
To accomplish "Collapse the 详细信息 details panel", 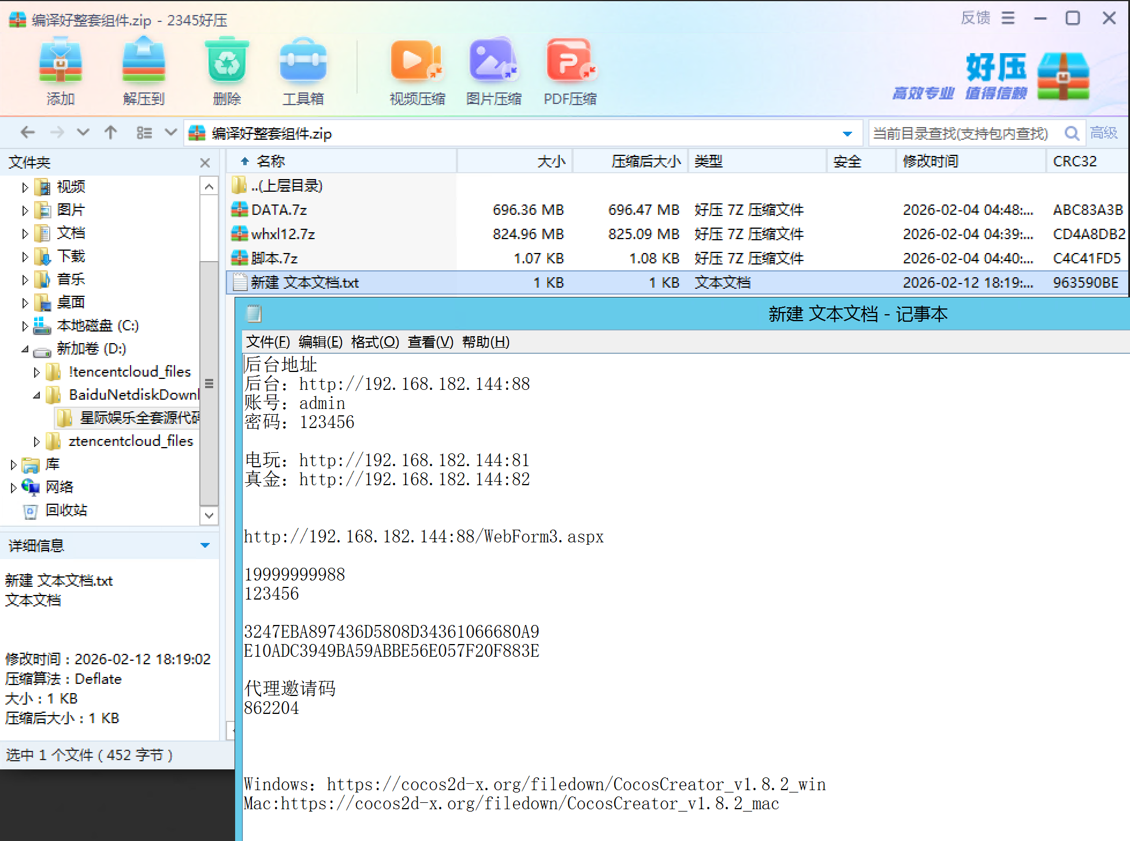I will tap(205, 545).
